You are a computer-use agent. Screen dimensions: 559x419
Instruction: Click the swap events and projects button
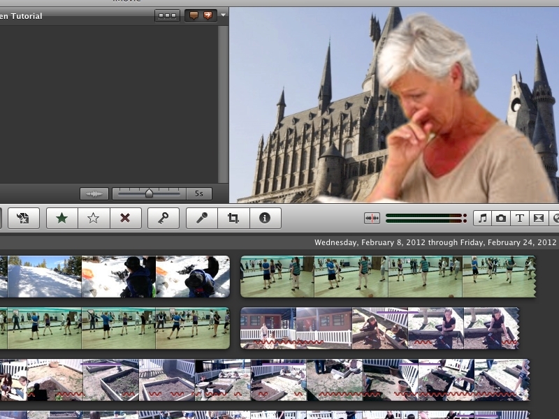click(24, 218)
